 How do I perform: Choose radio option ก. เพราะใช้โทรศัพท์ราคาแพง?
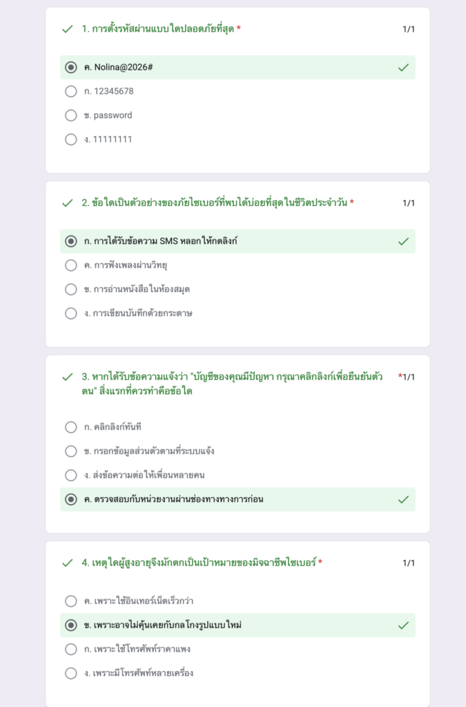[70, 649]
